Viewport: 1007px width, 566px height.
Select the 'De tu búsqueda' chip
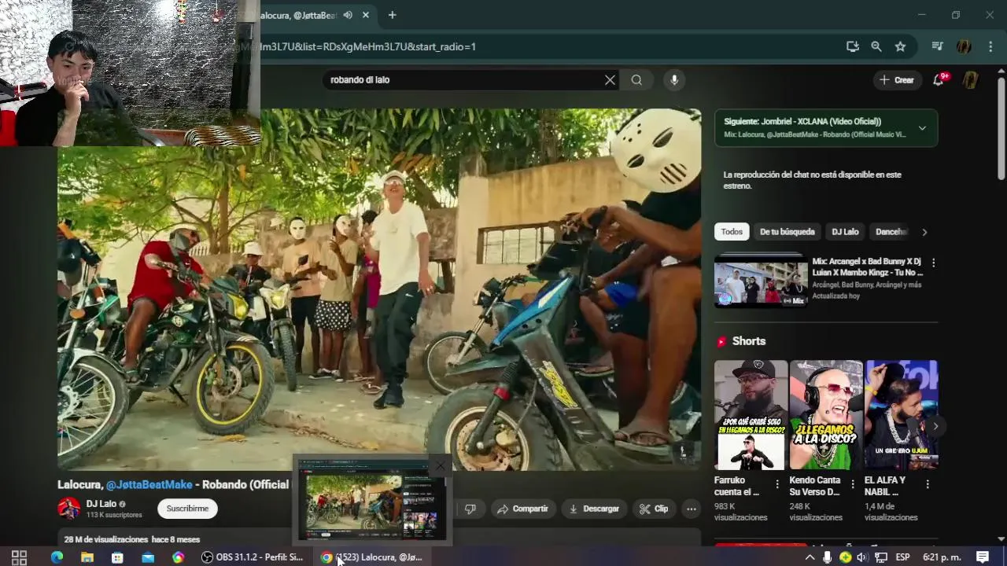pos(787,232)
